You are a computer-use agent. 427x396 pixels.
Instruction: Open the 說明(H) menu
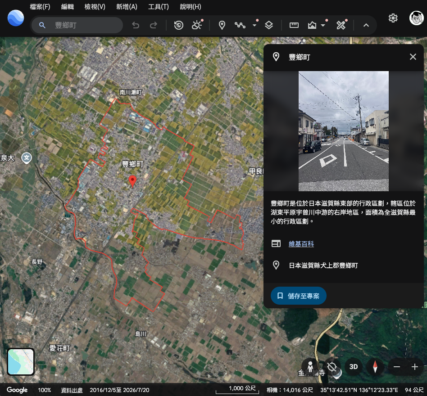(x=191, y=7)
